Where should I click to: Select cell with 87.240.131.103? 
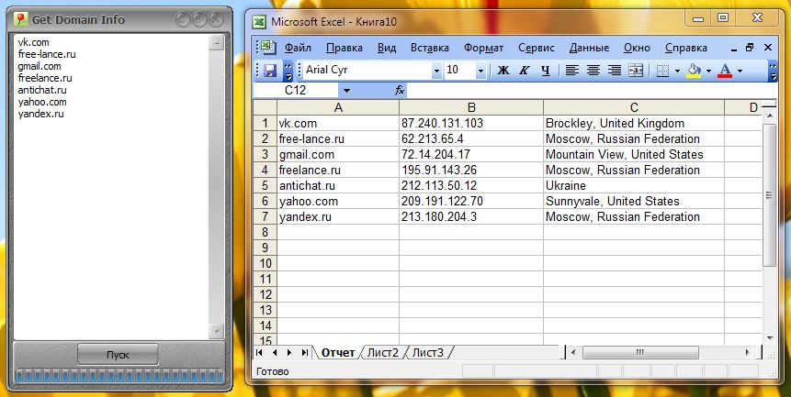coord(471,123)
